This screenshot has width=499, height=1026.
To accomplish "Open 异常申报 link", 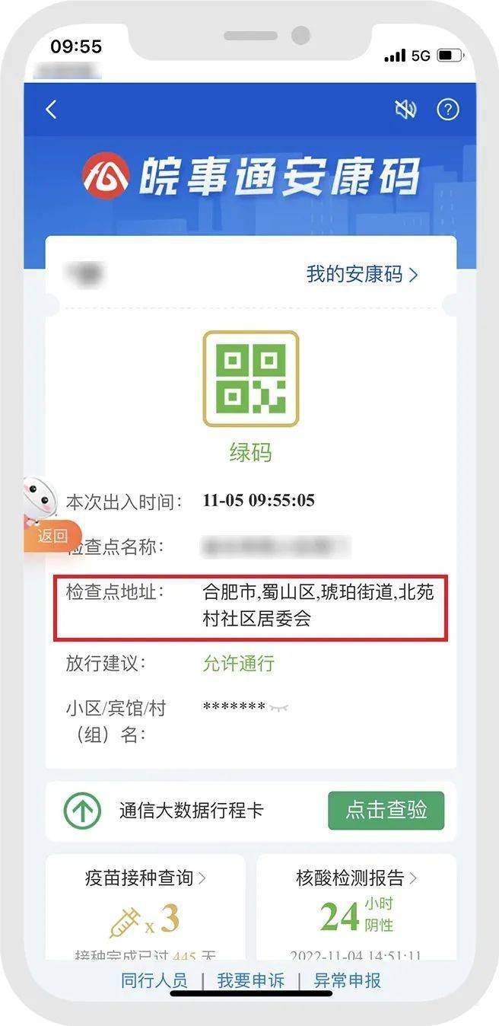I will click(348, 980).
